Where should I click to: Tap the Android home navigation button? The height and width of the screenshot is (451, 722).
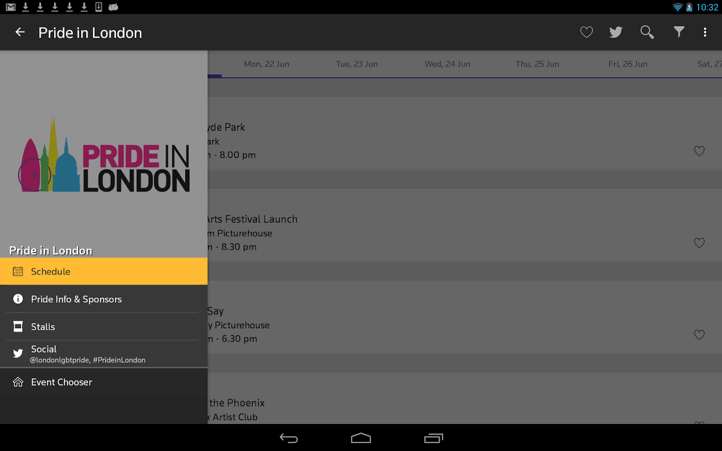(x=361, y=438)
